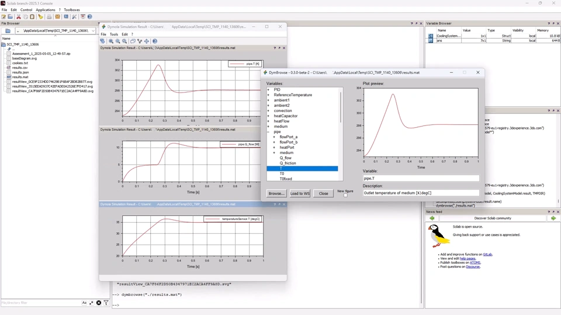Clear the console with broom icon
Image resolution: width=561 pixels, height=315 pixels.
pos(40,17)
